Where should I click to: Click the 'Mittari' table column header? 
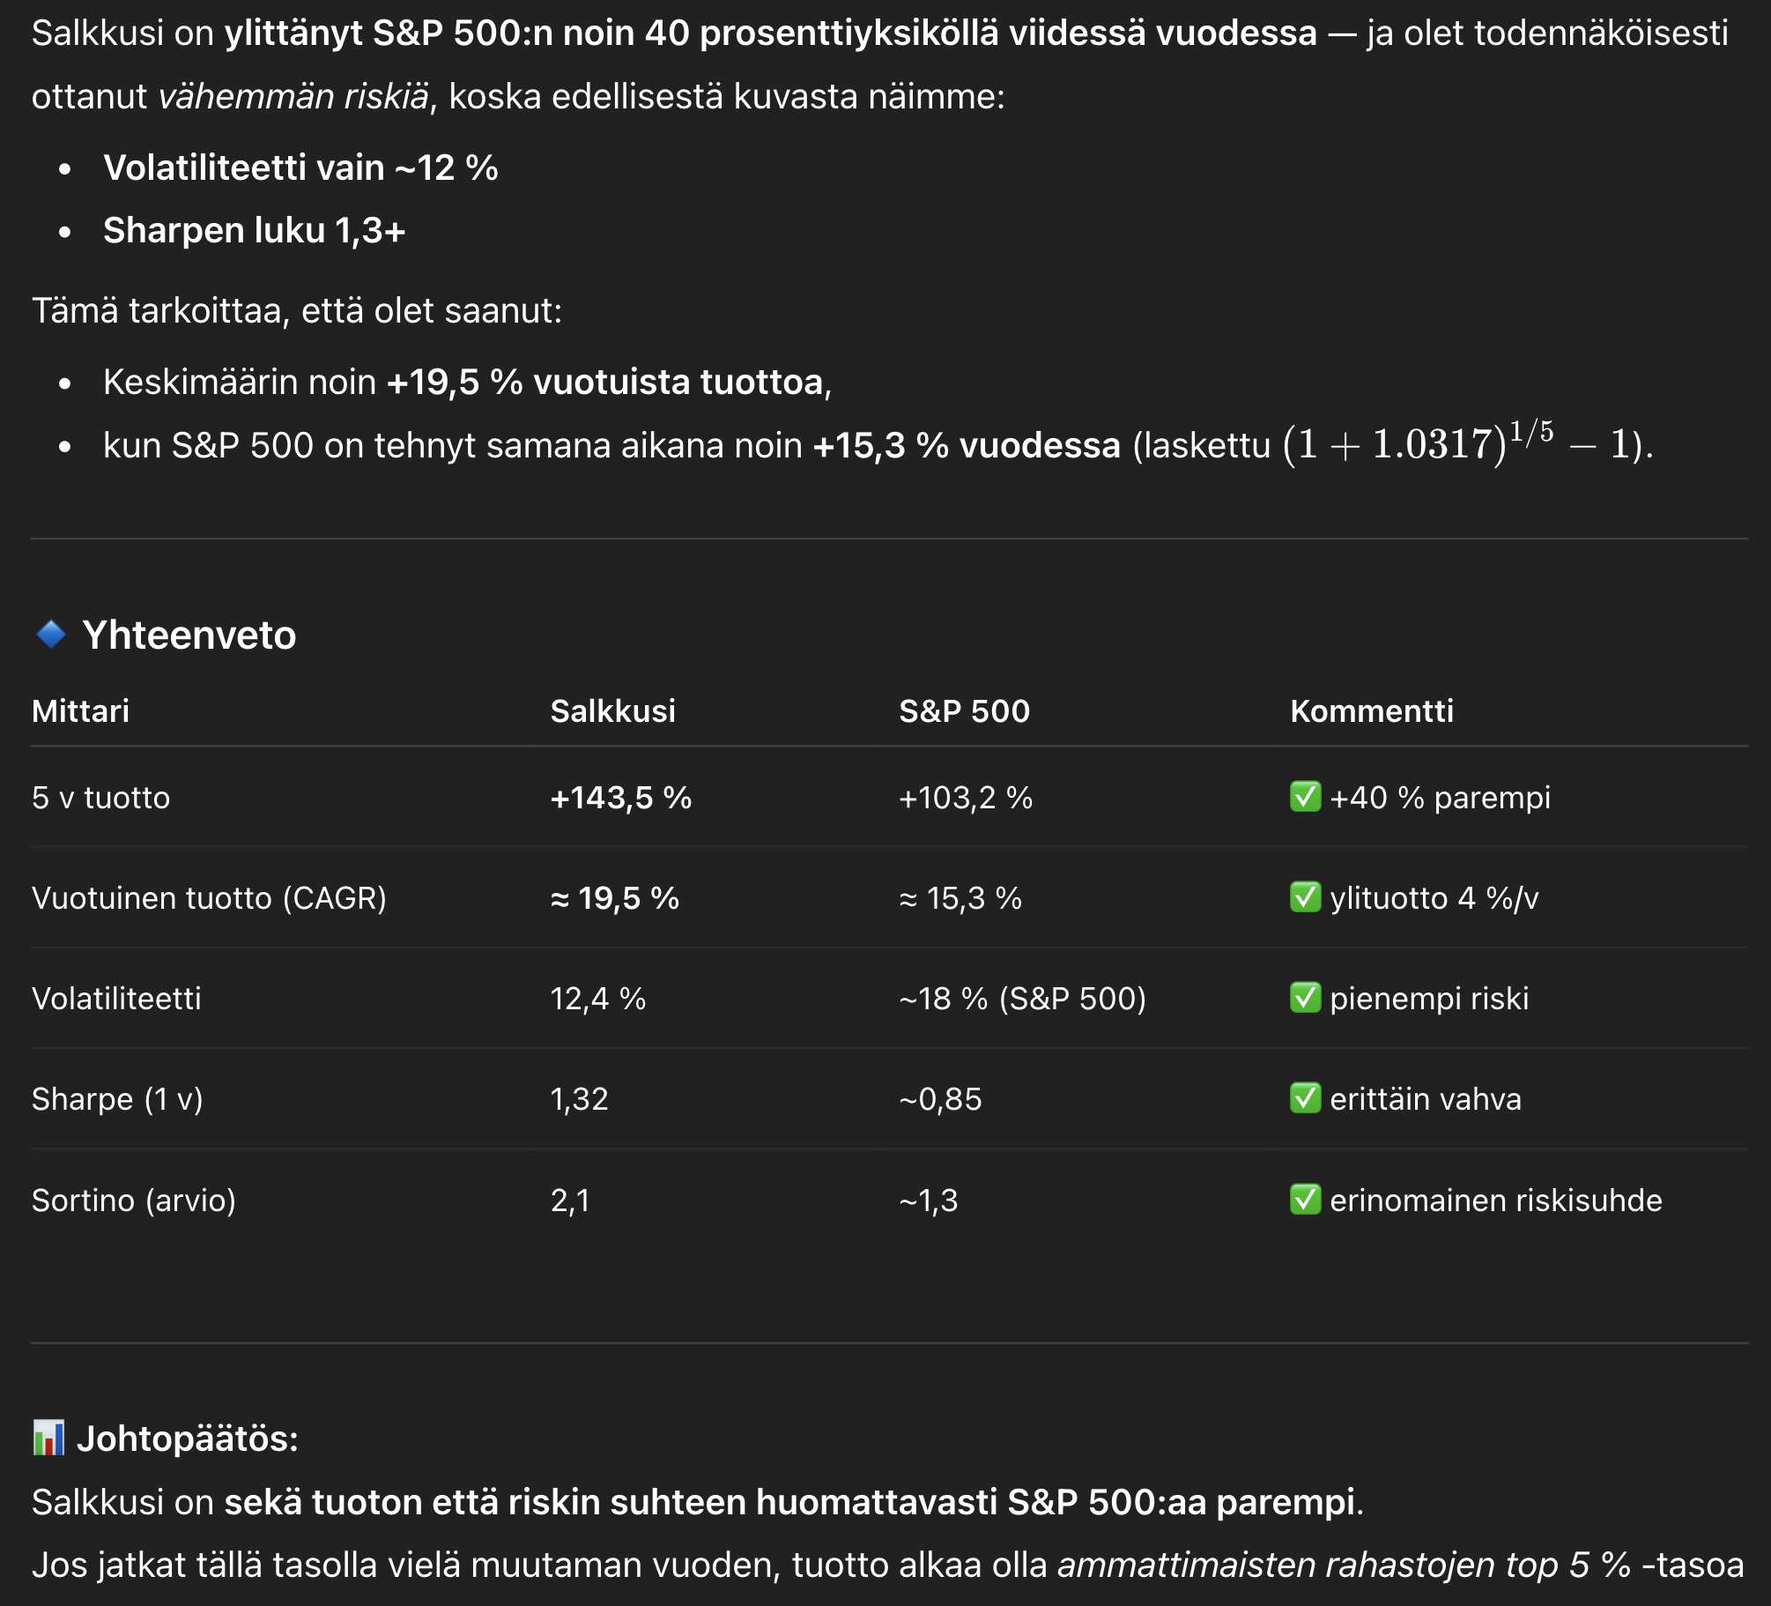pos(80,710)
